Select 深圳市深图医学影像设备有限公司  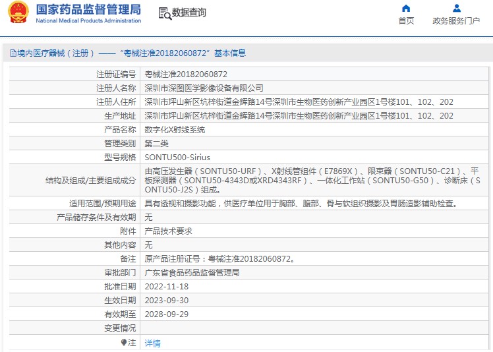click(204, 88)
